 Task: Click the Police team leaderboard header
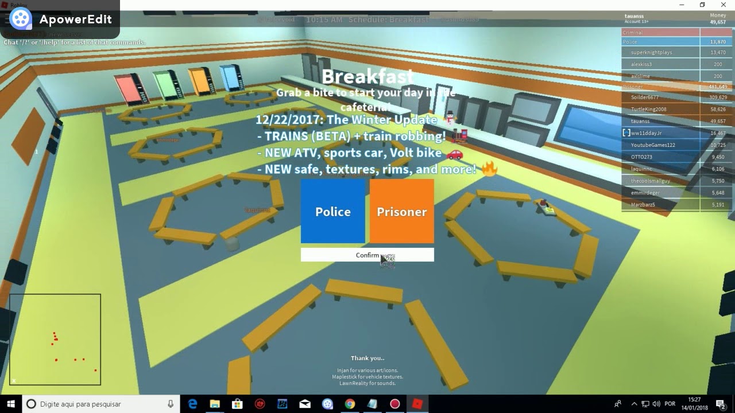(675, 42)
